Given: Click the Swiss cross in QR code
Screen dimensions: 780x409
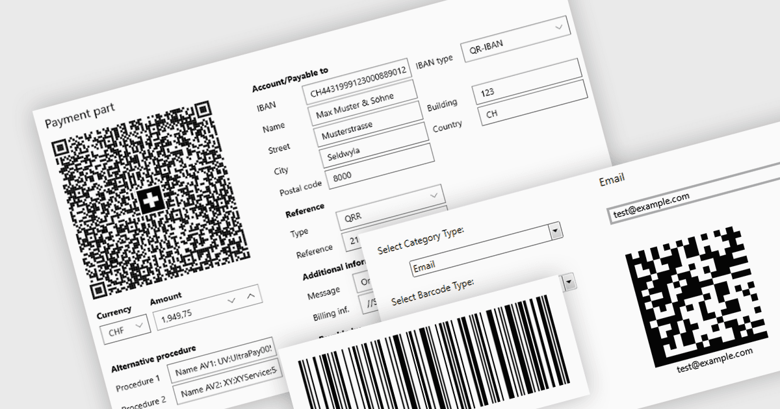Looking at the screenshot, I should (x=149, y=201).
